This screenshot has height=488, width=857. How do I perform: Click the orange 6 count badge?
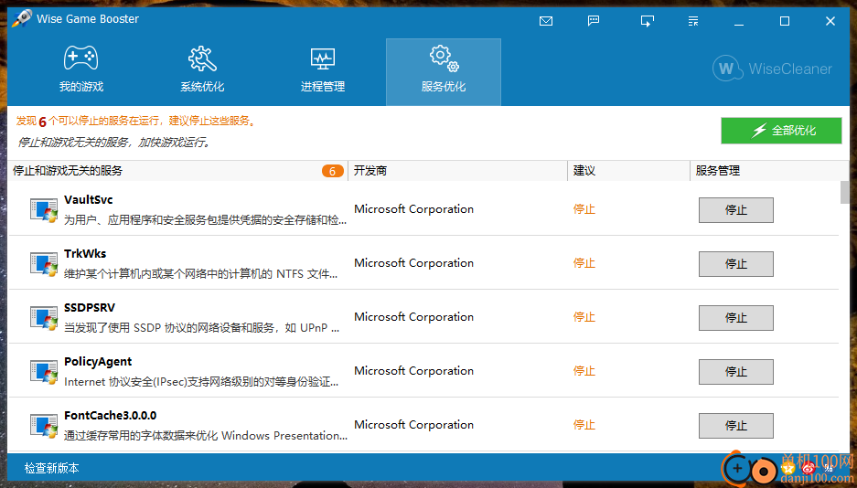332,172
